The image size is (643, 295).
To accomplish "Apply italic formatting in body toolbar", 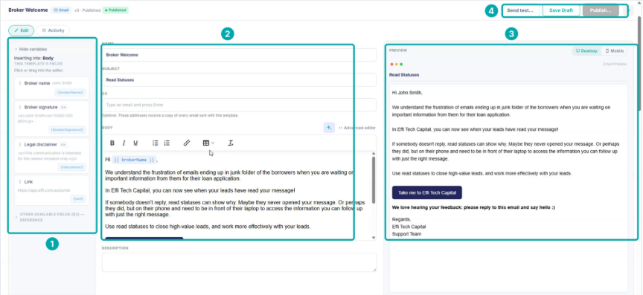I will 124,143.
